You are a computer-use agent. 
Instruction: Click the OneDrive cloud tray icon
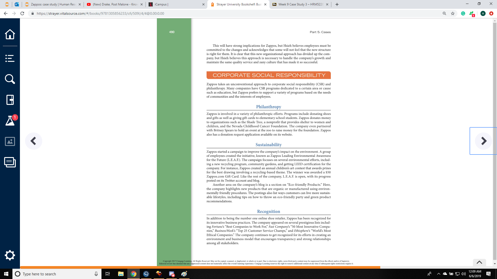445,274
